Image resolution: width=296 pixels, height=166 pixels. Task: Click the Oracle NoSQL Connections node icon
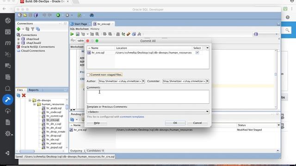[x=18, y=47]
